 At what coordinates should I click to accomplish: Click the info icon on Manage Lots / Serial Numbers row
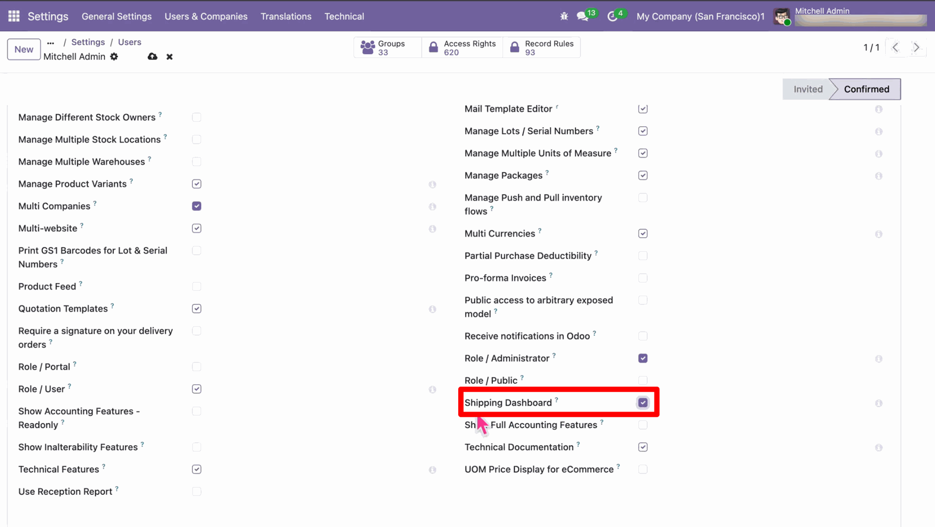click(879, 132)
